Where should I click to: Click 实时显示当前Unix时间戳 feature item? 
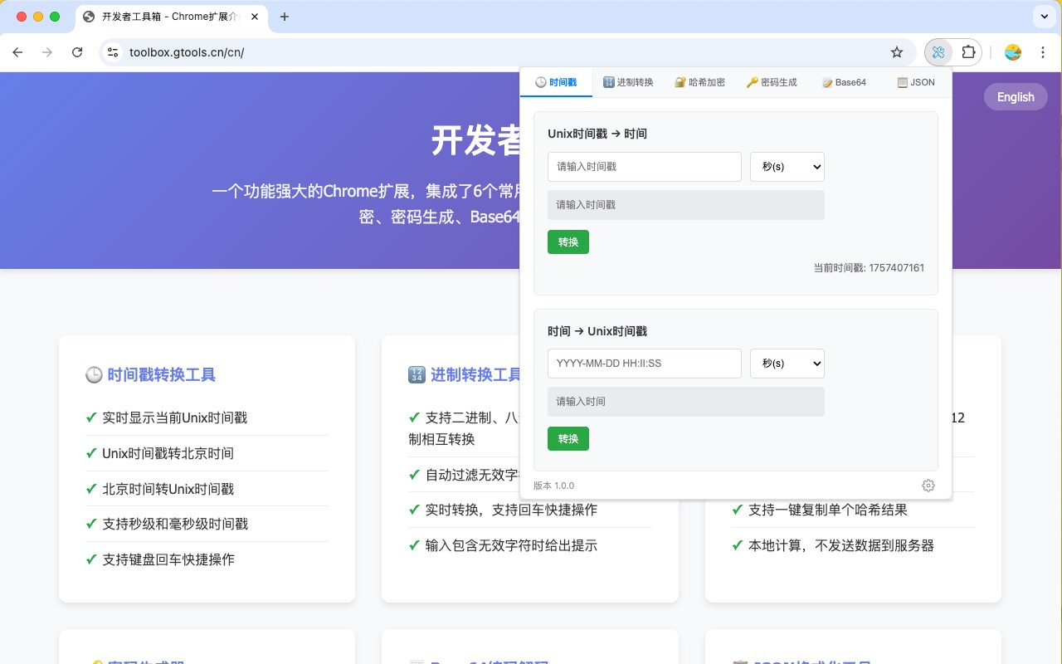[x=207, y=417]
